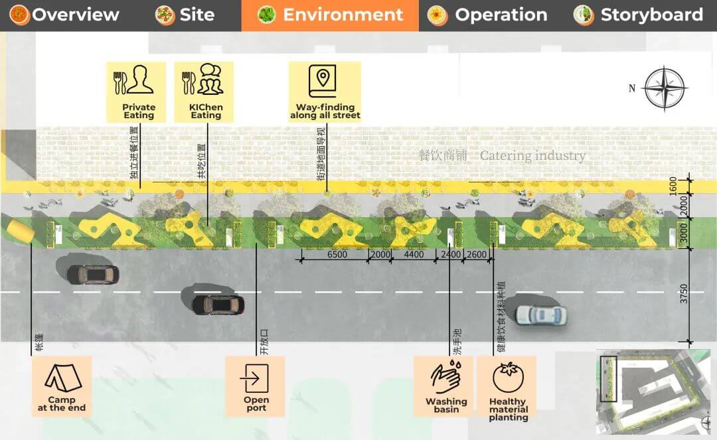Viewport: 717px width, 440px height.
Task: Click the 1600 vertical dimension
Action: pyautogui.click(x=673, y=186)
